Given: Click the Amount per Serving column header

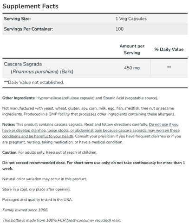Looking at the screenshot, I should coord(132,49).
